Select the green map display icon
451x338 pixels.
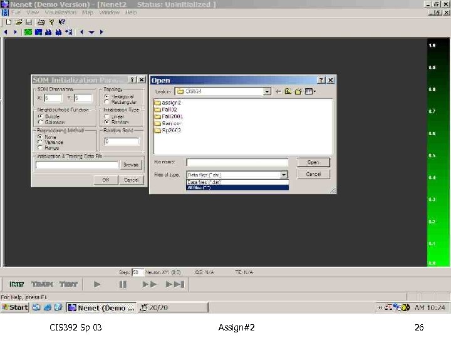(x=28, y=32)
